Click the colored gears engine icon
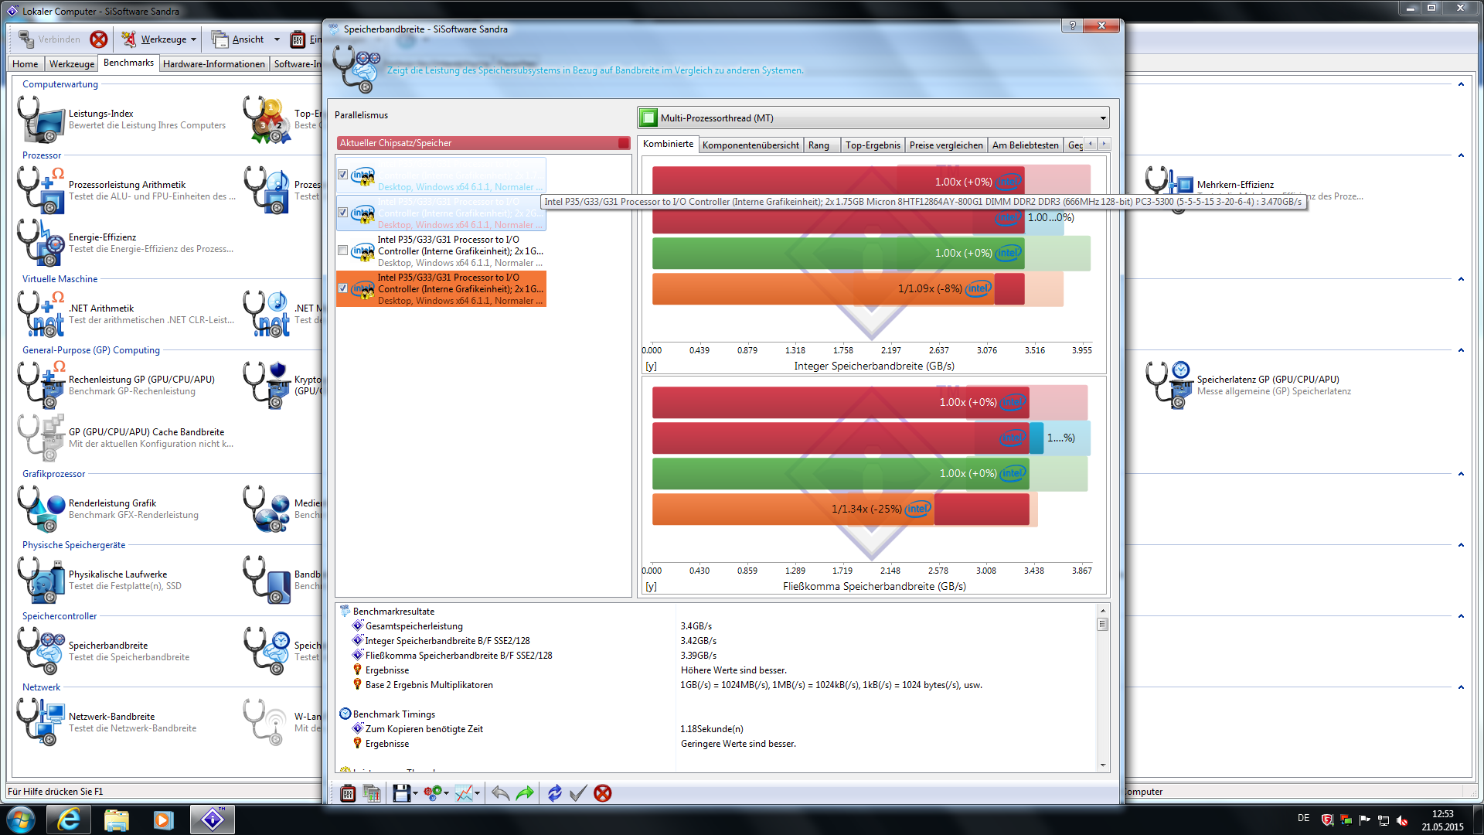1484x835 pixels. 433,793
